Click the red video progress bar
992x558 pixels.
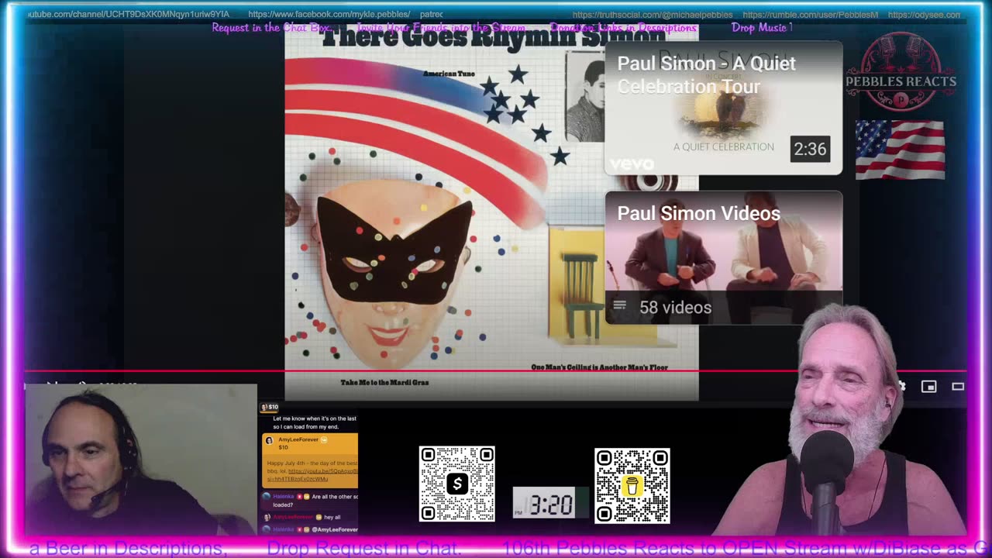click(496, 371)
